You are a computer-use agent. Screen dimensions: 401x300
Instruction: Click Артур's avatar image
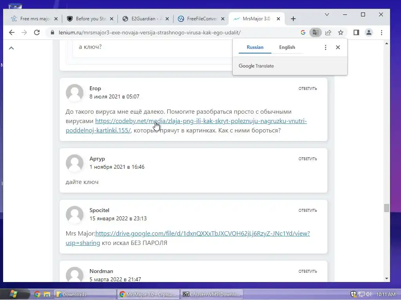75,163
